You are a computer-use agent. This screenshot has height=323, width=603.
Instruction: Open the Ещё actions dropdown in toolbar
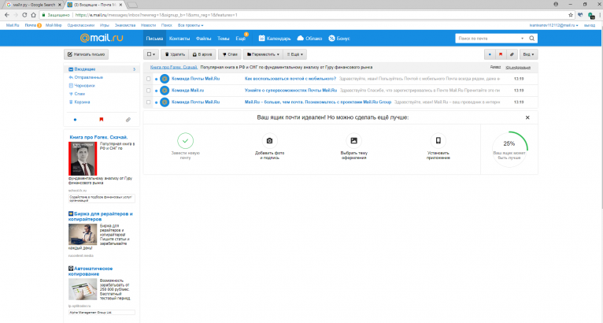pos(295,54)
